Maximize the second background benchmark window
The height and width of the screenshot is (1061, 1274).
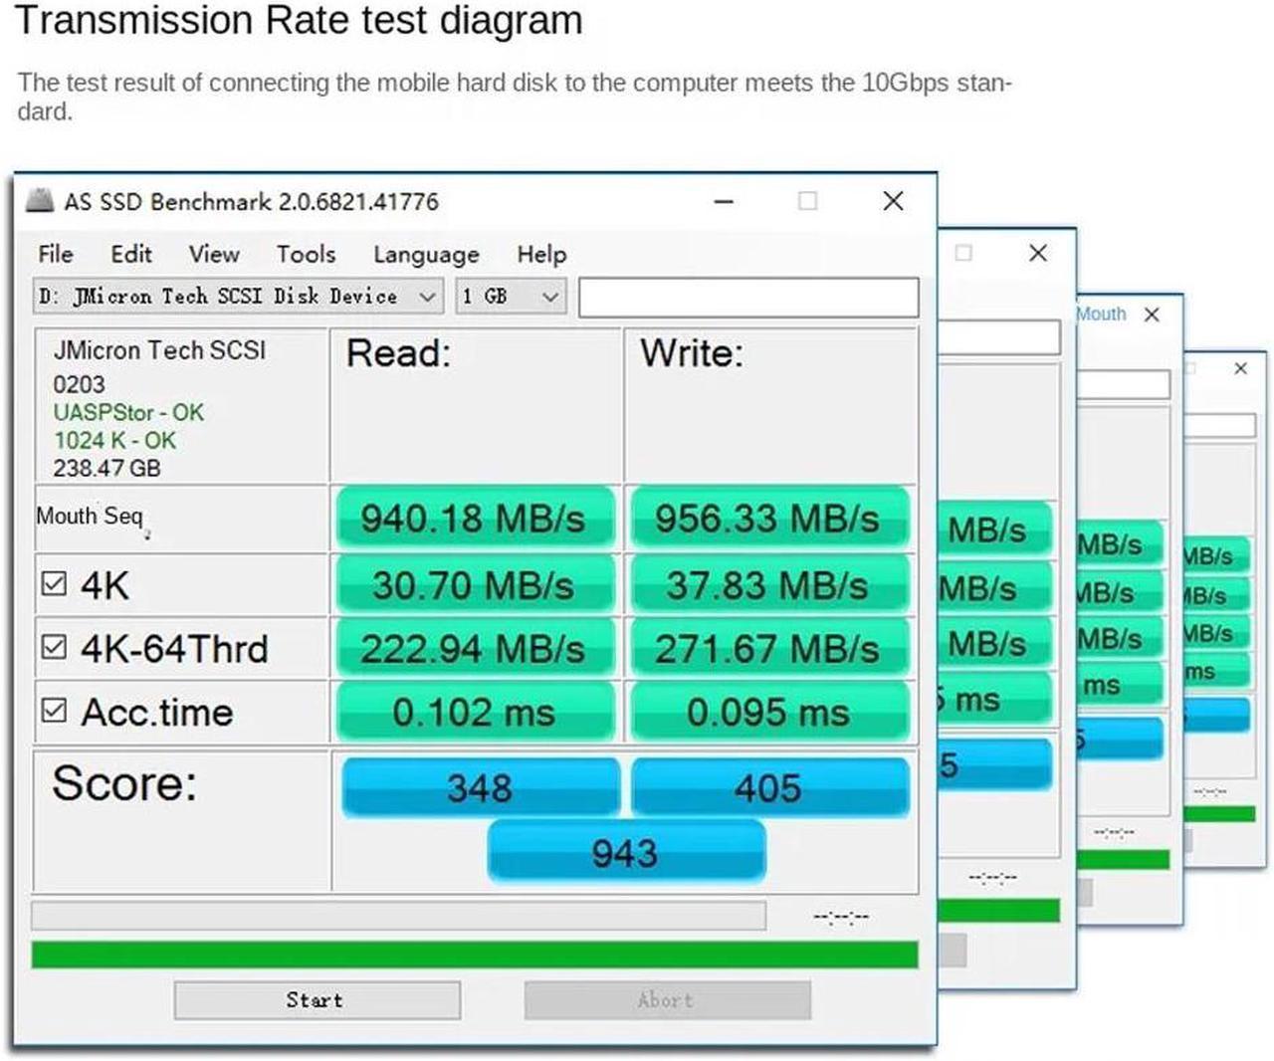tap(963, 253)
